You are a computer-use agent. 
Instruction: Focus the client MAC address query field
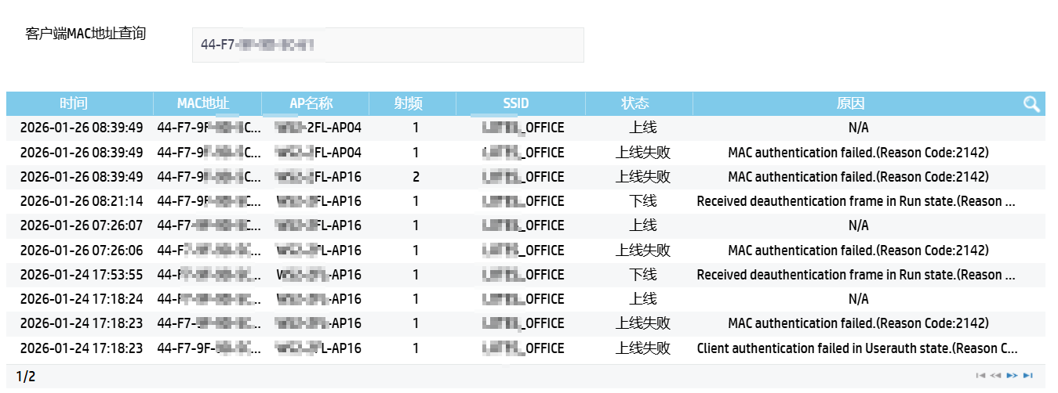387,45
